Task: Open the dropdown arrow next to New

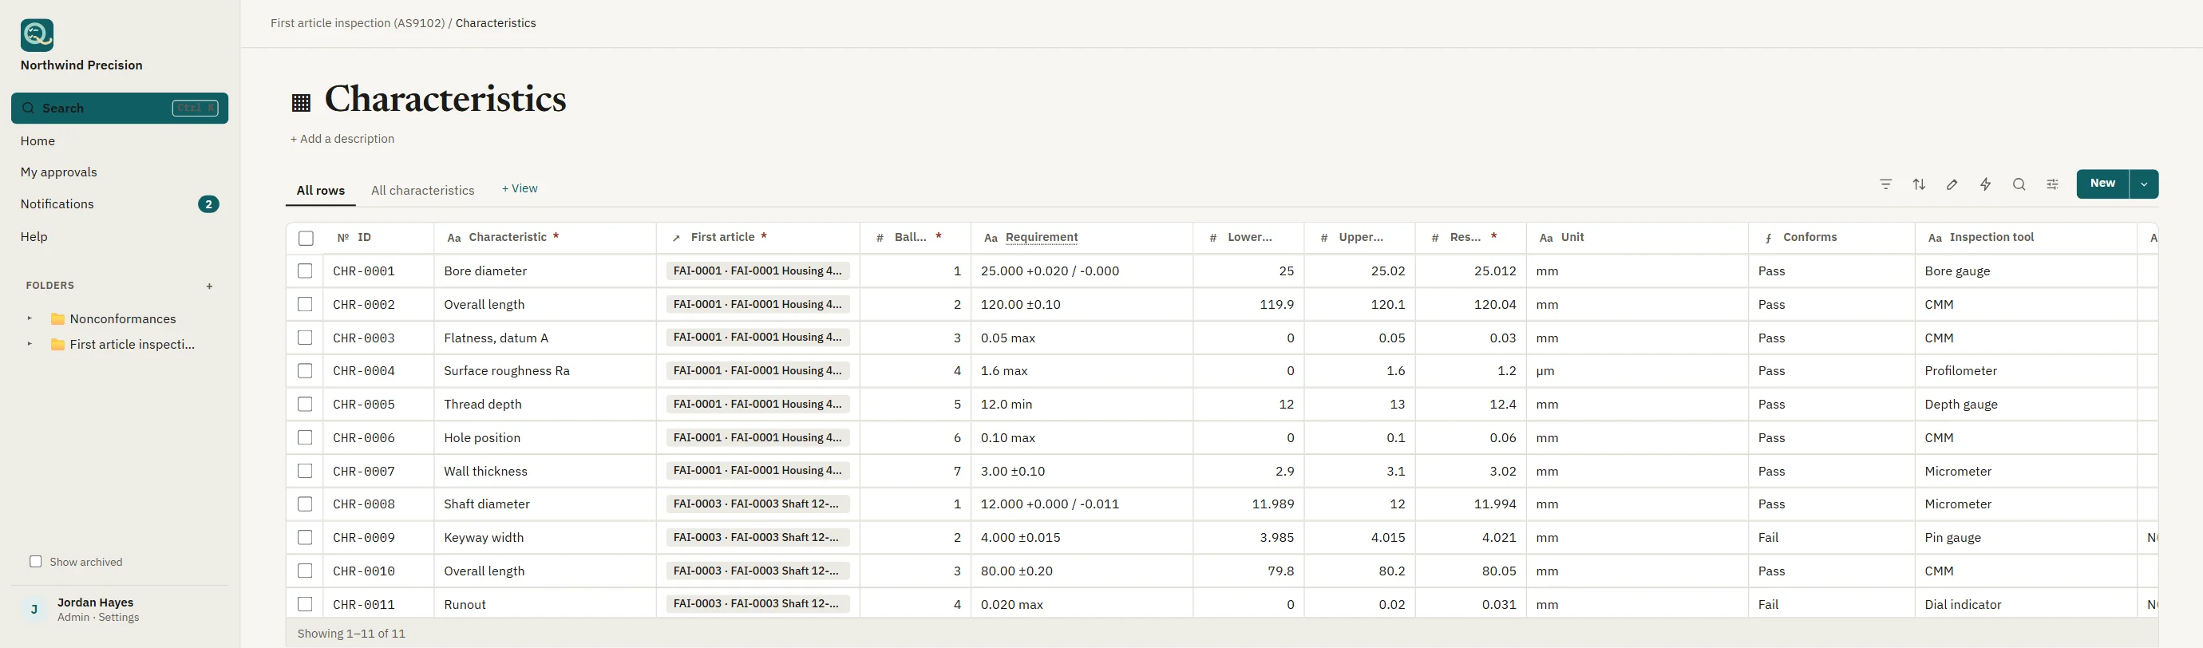Action: click(2144, 184)
